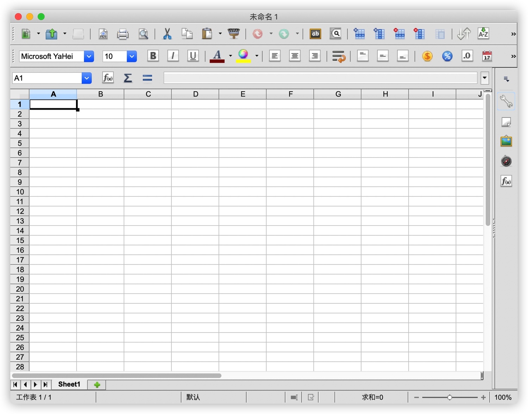Image resolution: width=528 pixels, height=414 pixels.
Task: Format cell as currency
Action: click(427, 56)
